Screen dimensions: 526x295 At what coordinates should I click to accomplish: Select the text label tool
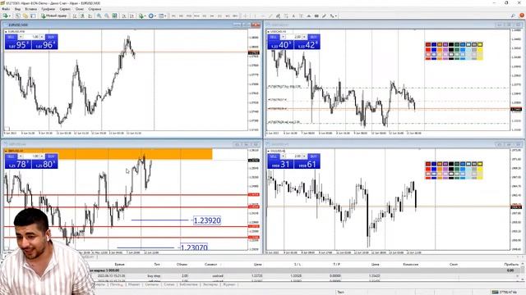pos(301,16)
